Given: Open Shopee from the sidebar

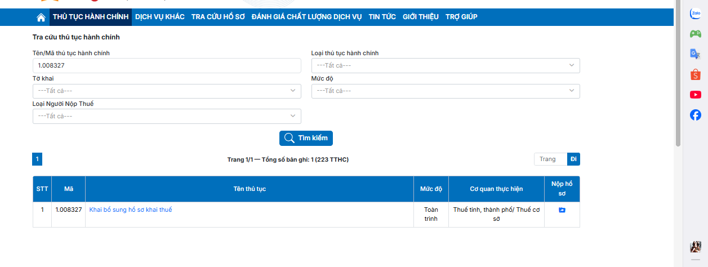Looking at the screenshot, I should (696, 74).
